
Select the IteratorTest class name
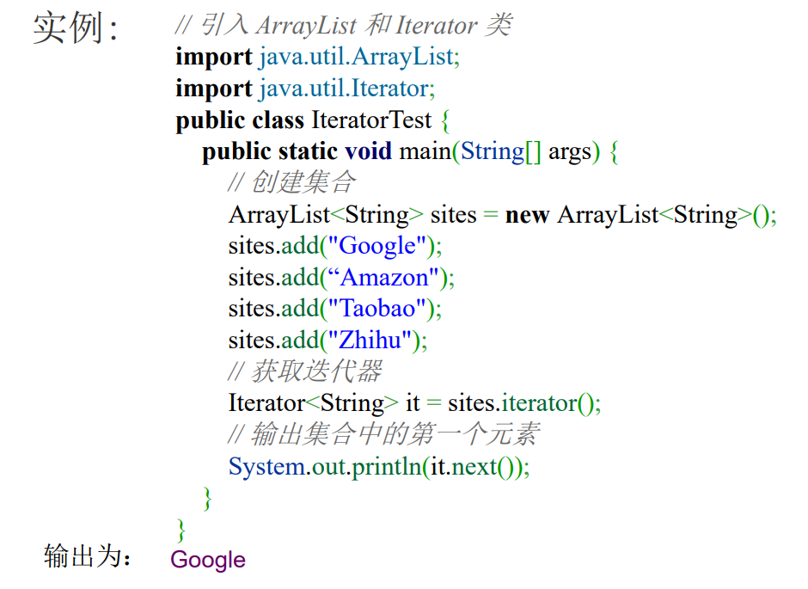click(x=371, y=120)
